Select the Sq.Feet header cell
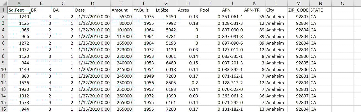 (19, 10)
